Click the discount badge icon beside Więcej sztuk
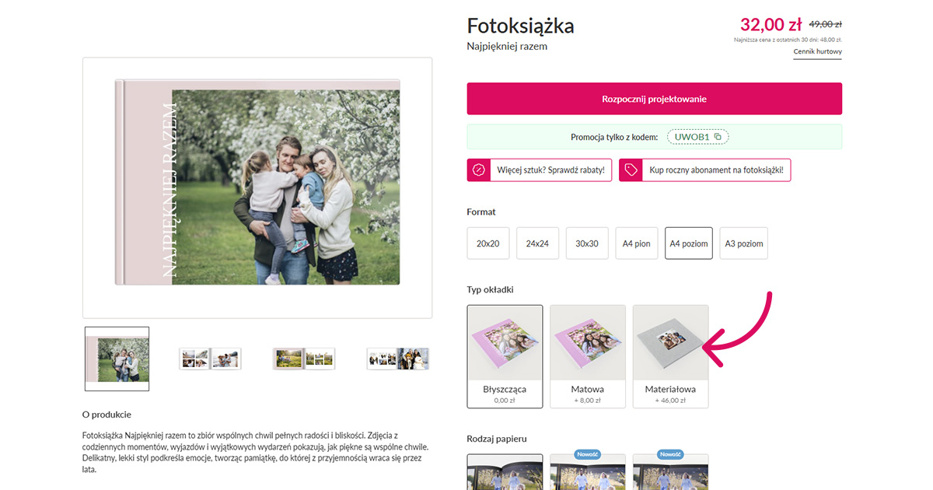 (479, 170)
